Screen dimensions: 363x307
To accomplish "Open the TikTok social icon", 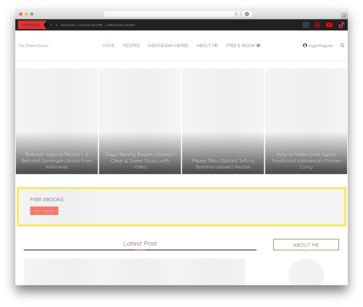I will 341,25.
